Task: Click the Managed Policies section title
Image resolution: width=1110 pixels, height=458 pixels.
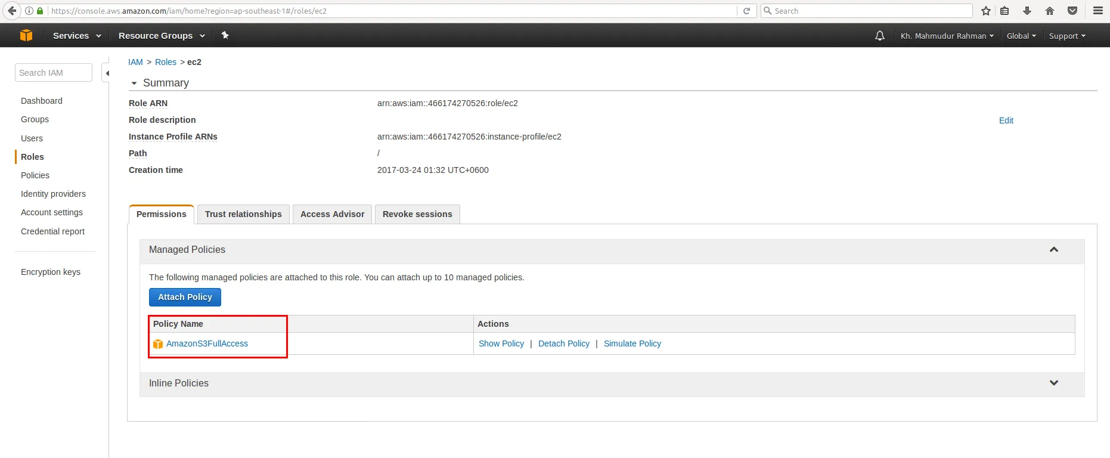Action: [x=187, y=249]
